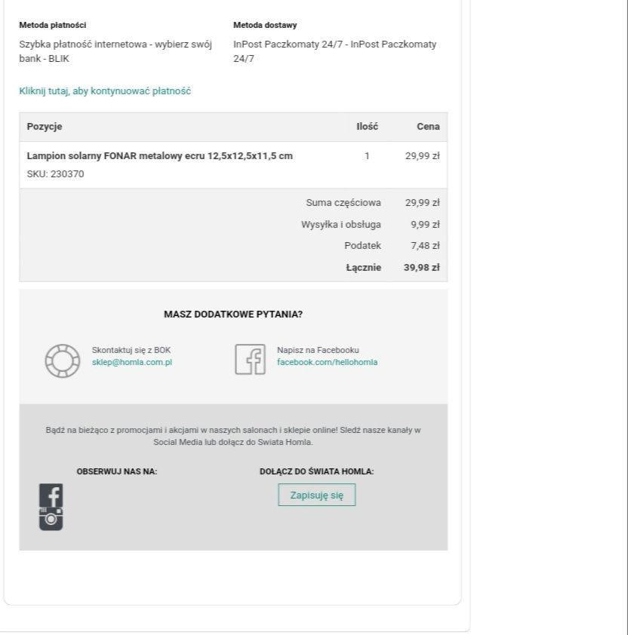Click the Pozycje column header
Image resolution: width=628 pixels, height=635 pixels.
(x=45, y=127)
